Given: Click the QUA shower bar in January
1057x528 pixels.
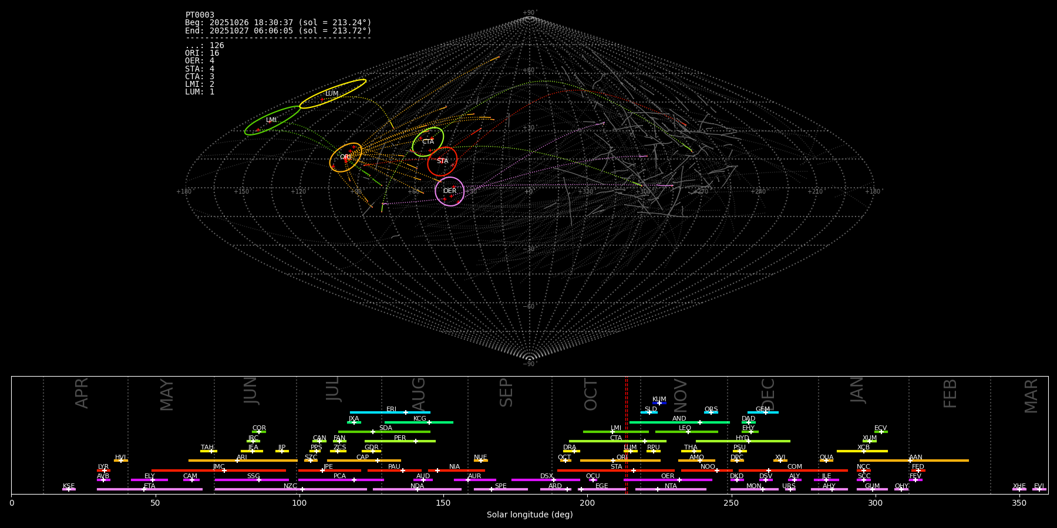Looking at the screenshot, I should click(826, 461).
